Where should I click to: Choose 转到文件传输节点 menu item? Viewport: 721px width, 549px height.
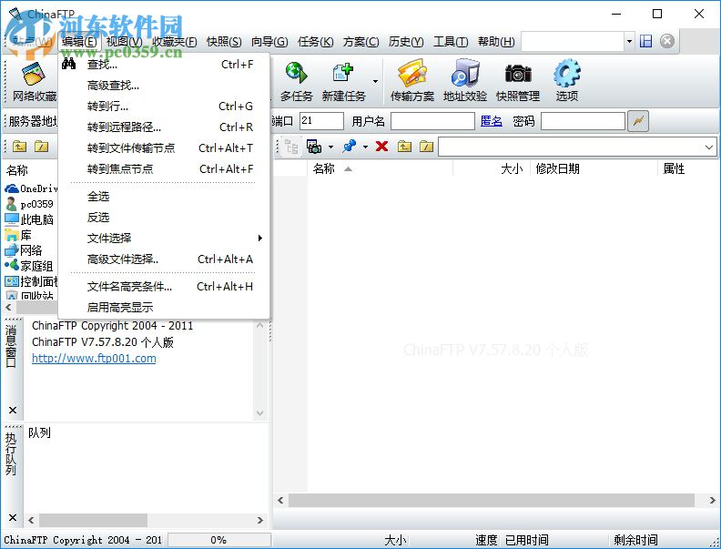(x=164, y=148)
